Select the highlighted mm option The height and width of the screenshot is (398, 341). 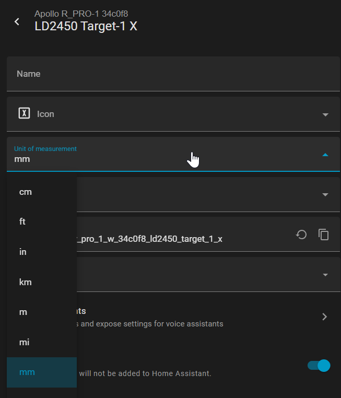pyautogui.click(x=42, y=372)
